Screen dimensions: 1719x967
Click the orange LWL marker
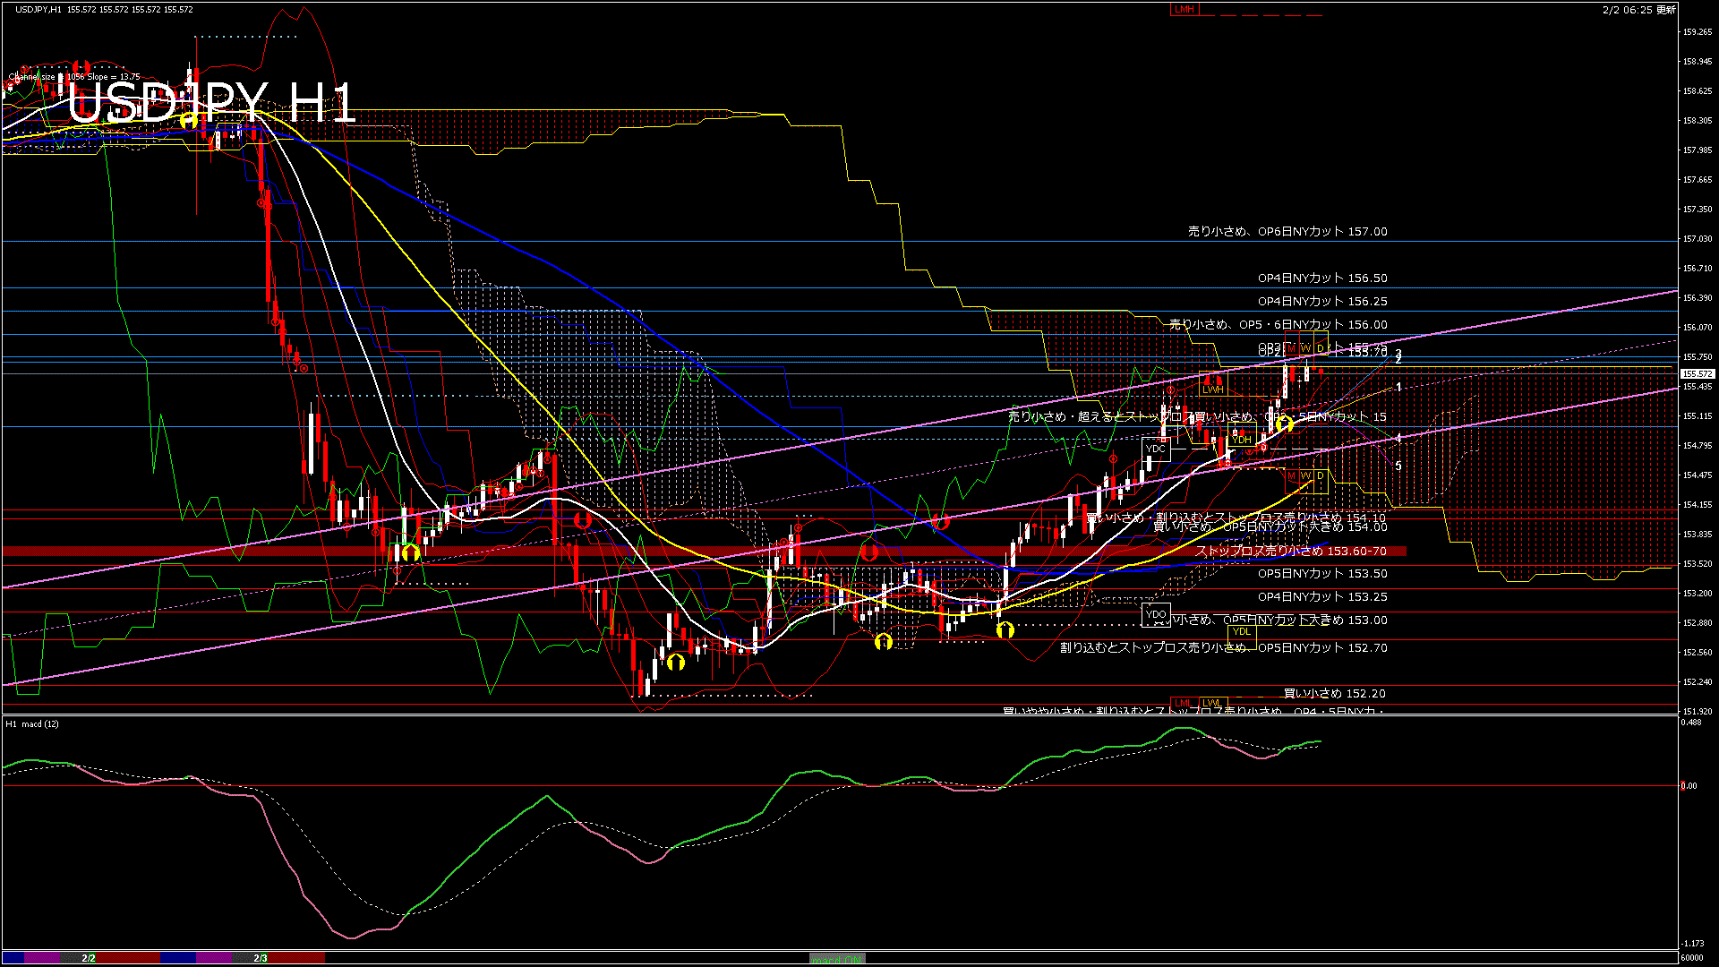[x=1212, y=703]
